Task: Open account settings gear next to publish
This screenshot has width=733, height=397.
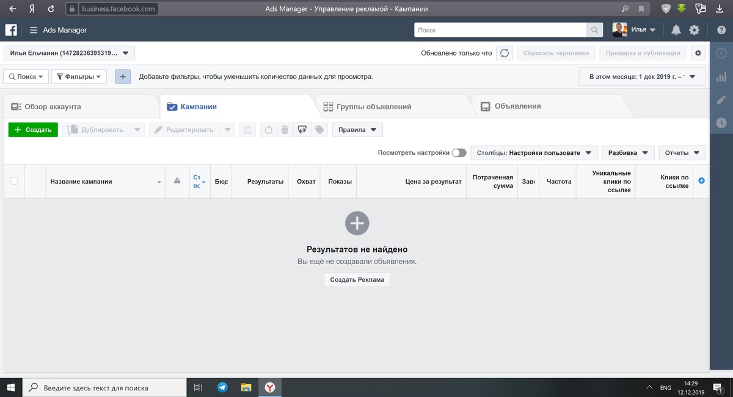Action: click(x=698, y=53)
